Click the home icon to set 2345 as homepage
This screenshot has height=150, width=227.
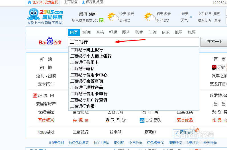[30, 2]
